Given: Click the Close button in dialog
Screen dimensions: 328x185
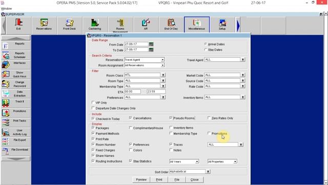Looking at the screenshot, I should (195, 179).
